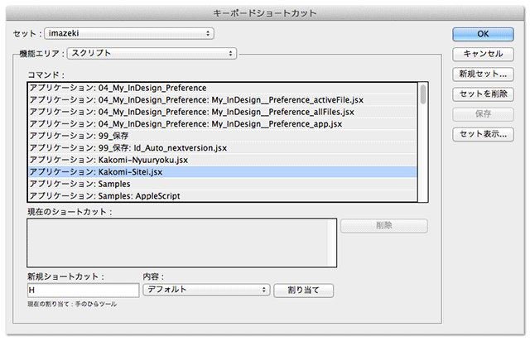Open the セット表示... view
This screenshot has height=341, width=530.
483,134
